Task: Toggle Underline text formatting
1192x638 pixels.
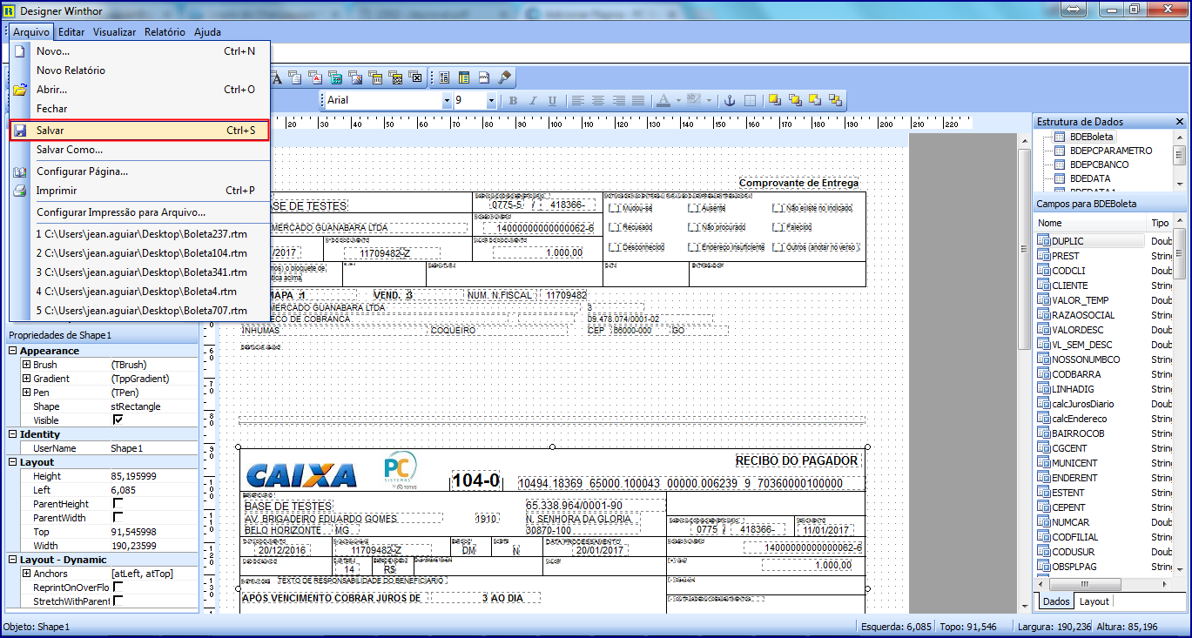Action: tap(551, 101)
